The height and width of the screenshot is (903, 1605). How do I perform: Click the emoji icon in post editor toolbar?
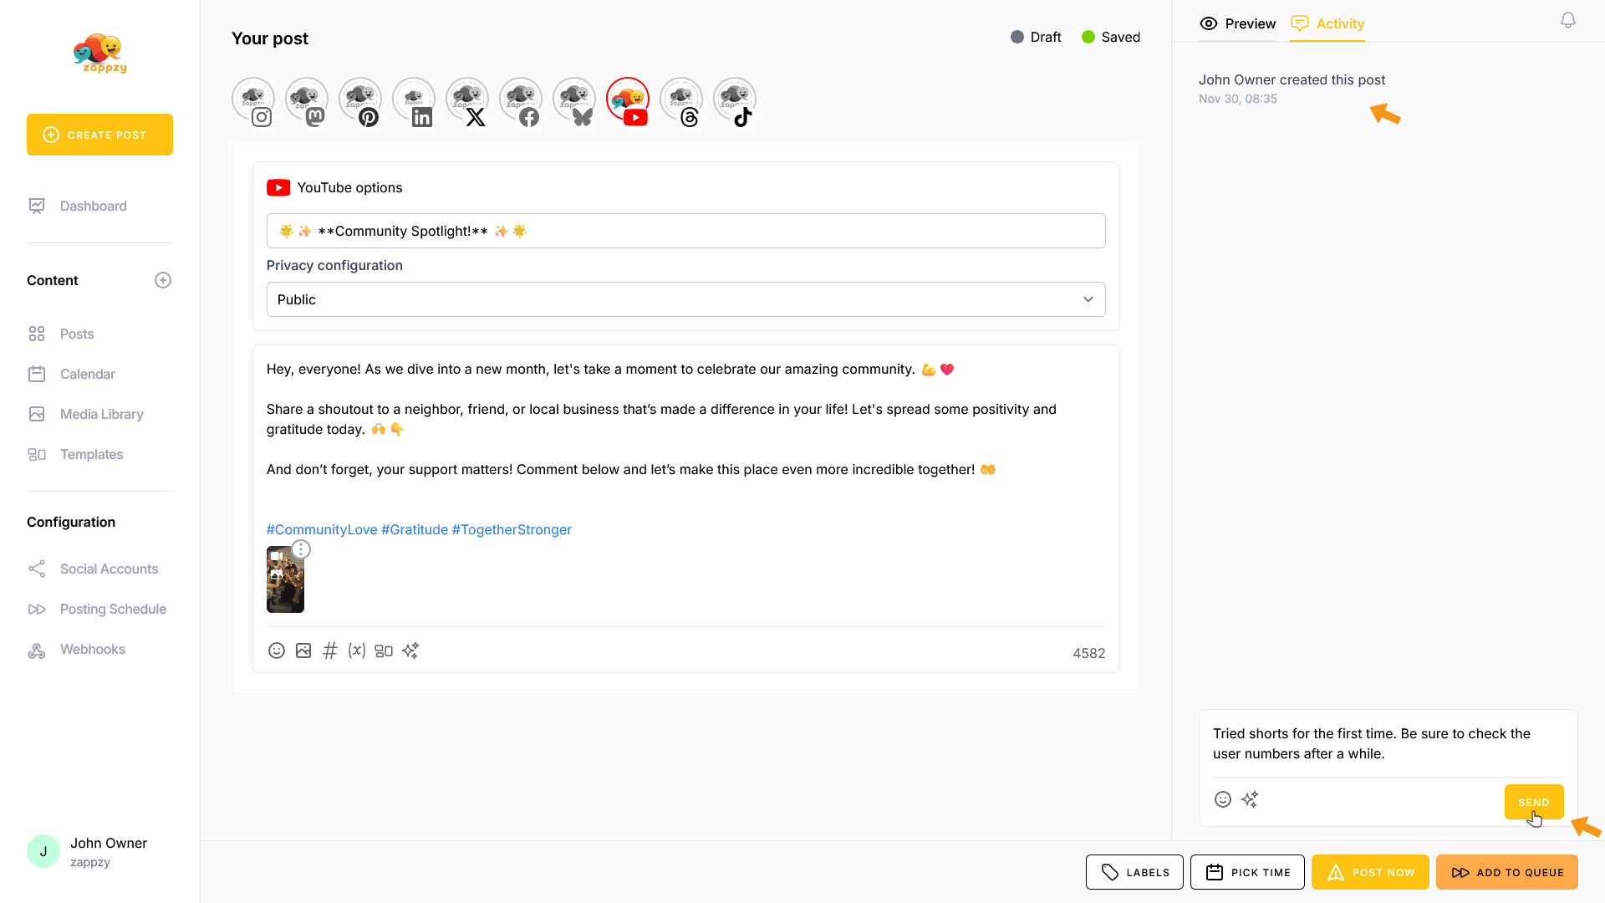(277, 650)
